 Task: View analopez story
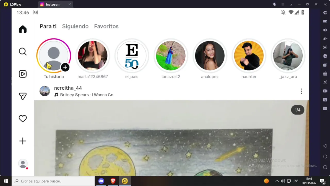(x=210, y=56)
